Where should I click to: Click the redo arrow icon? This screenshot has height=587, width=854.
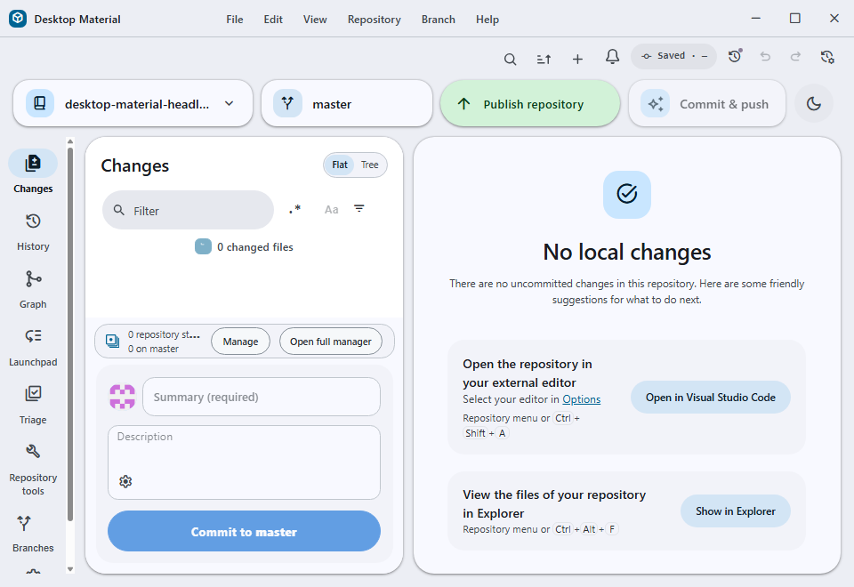[x=795, y=56]
